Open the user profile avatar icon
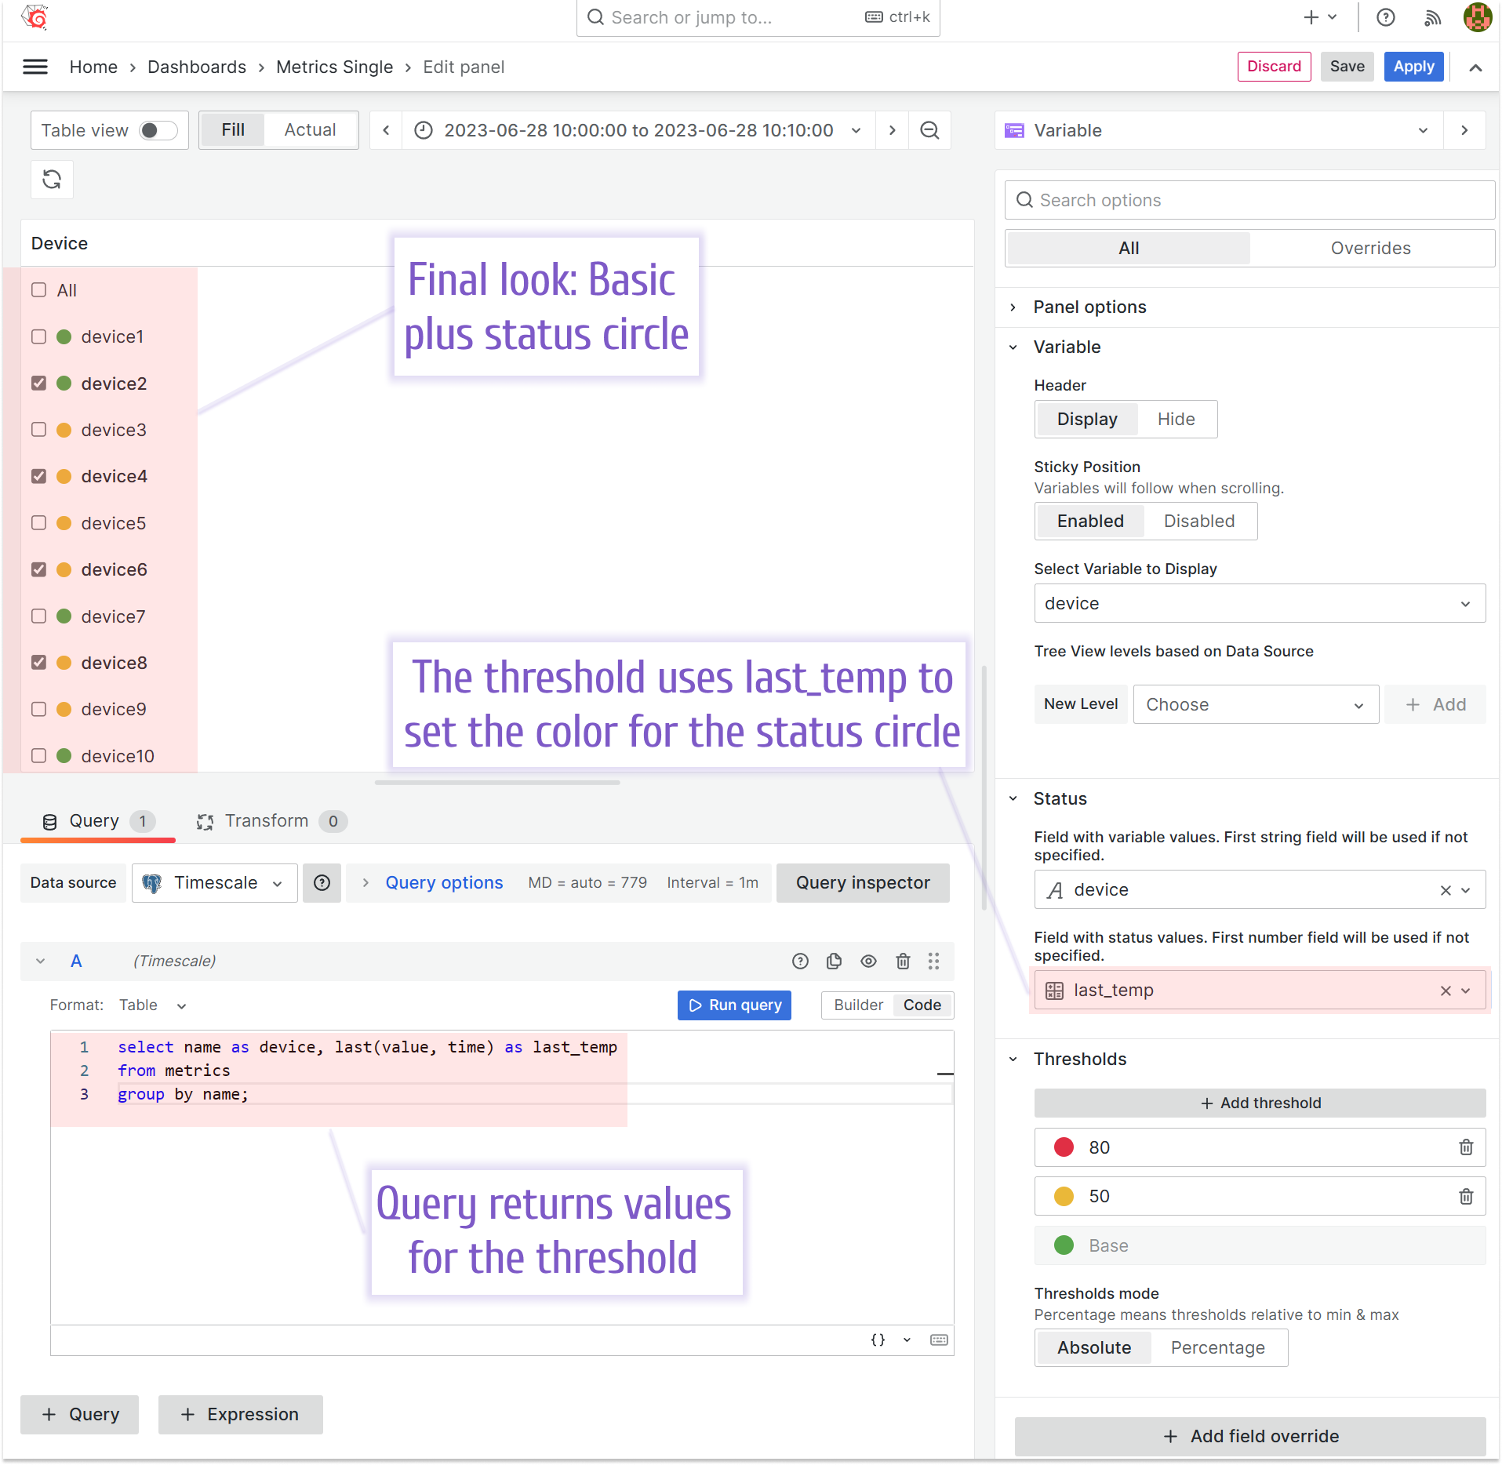The image size is (1502, 1465). [1477, 17]
